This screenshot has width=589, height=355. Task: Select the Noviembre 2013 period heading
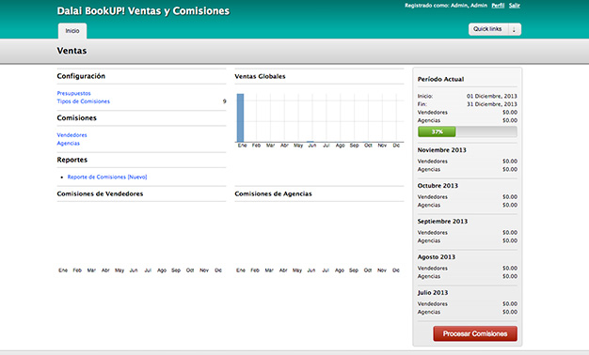442,150
